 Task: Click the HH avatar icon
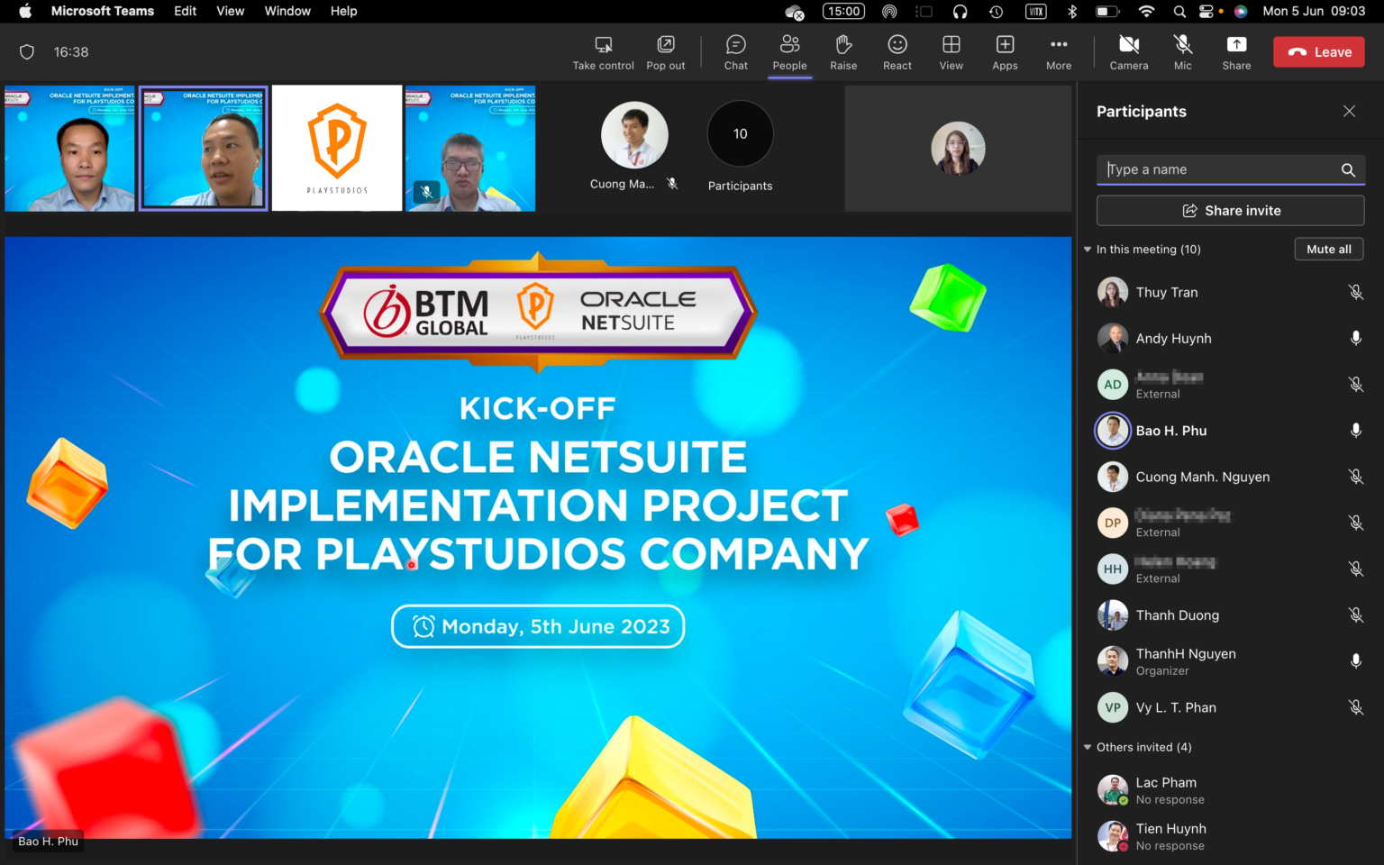1113,569
